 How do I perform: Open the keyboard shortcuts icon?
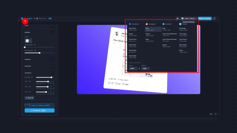coord(211,114)
